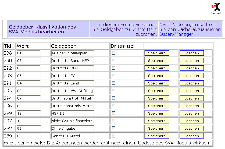
Task: Save the Drittmittel VW-Stiftung row
Action: point(157,91)
